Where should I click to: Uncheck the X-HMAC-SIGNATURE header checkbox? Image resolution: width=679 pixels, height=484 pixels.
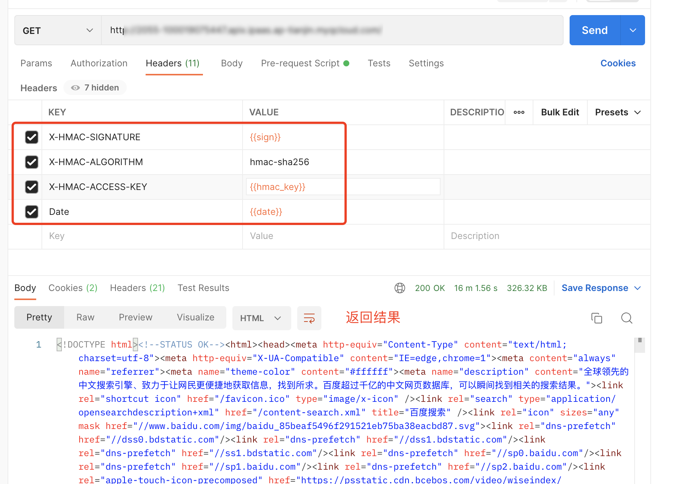tap(32, 137)
